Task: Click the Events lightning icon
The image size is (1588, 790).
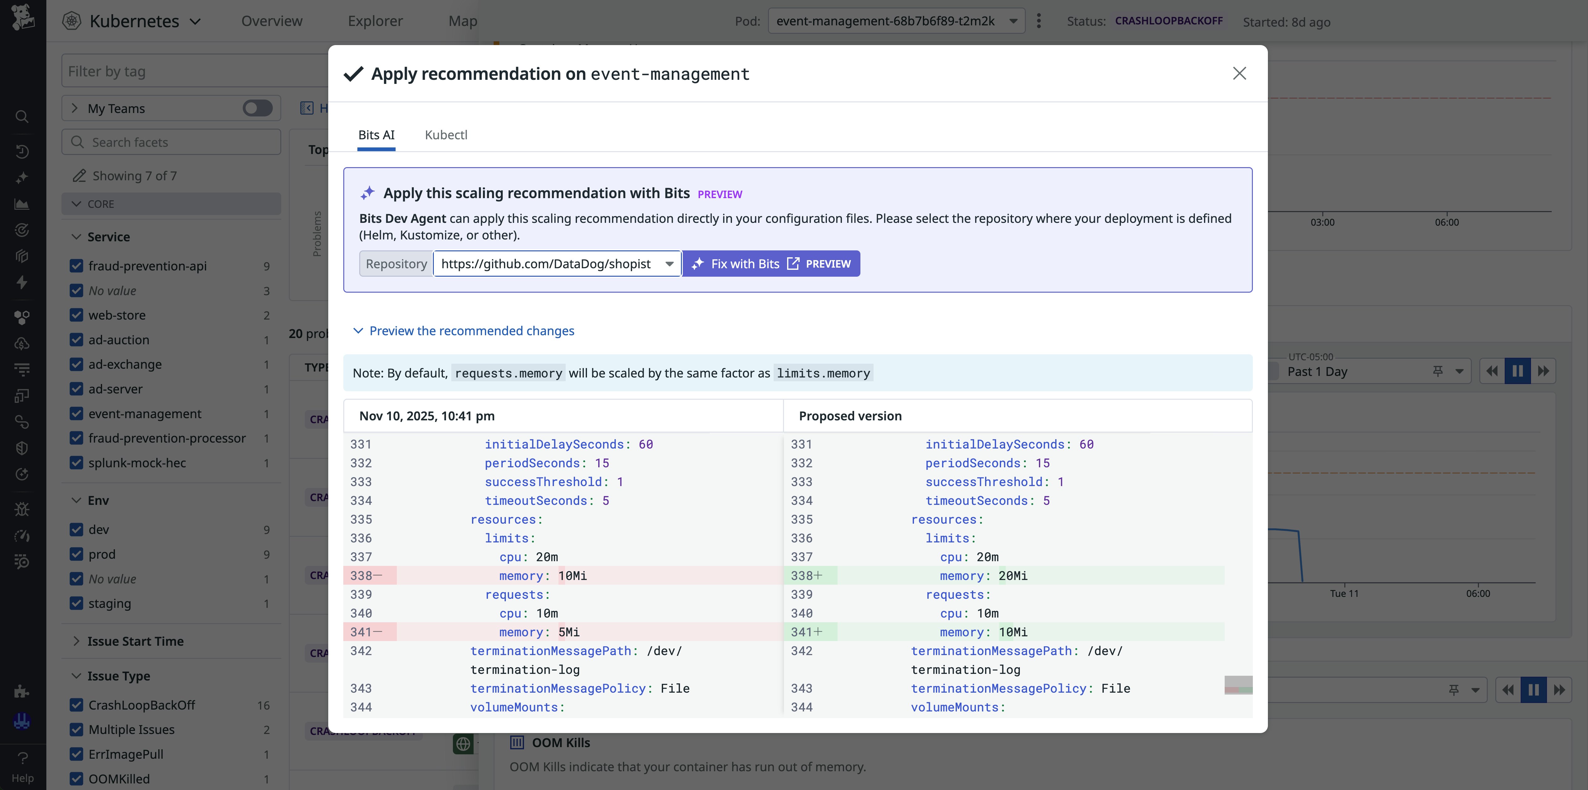Action: (x=22, y=282)
